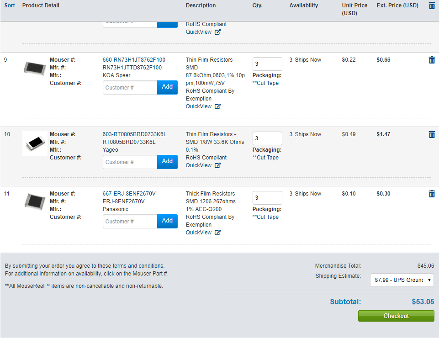Click the Description column header
This screenshot has height=339, width=439.
(201, 5)
